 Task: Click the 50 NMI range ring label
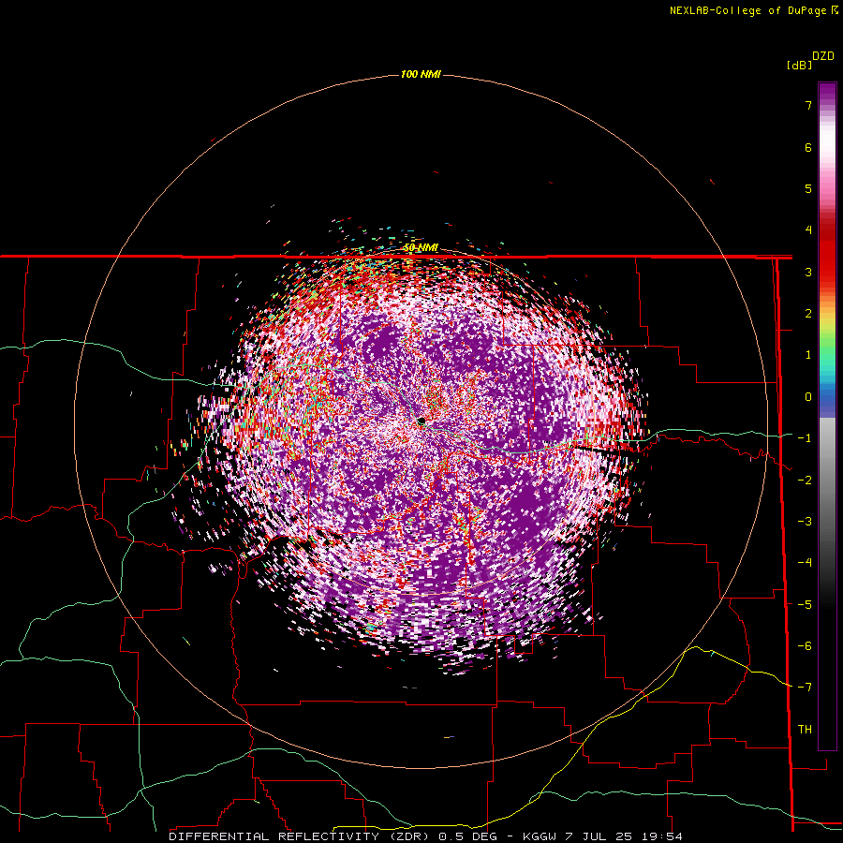tap(421, 248)
